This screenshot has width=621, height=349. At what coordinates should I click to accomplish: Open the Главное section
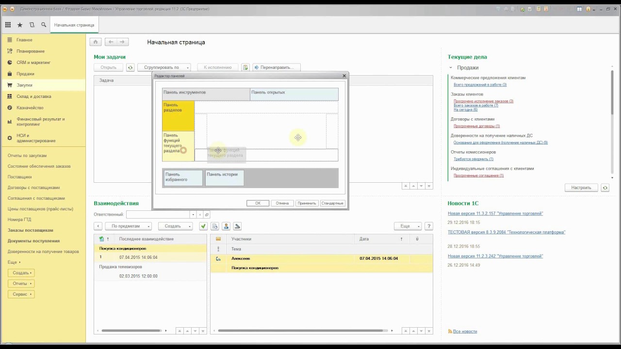[43, 40]
